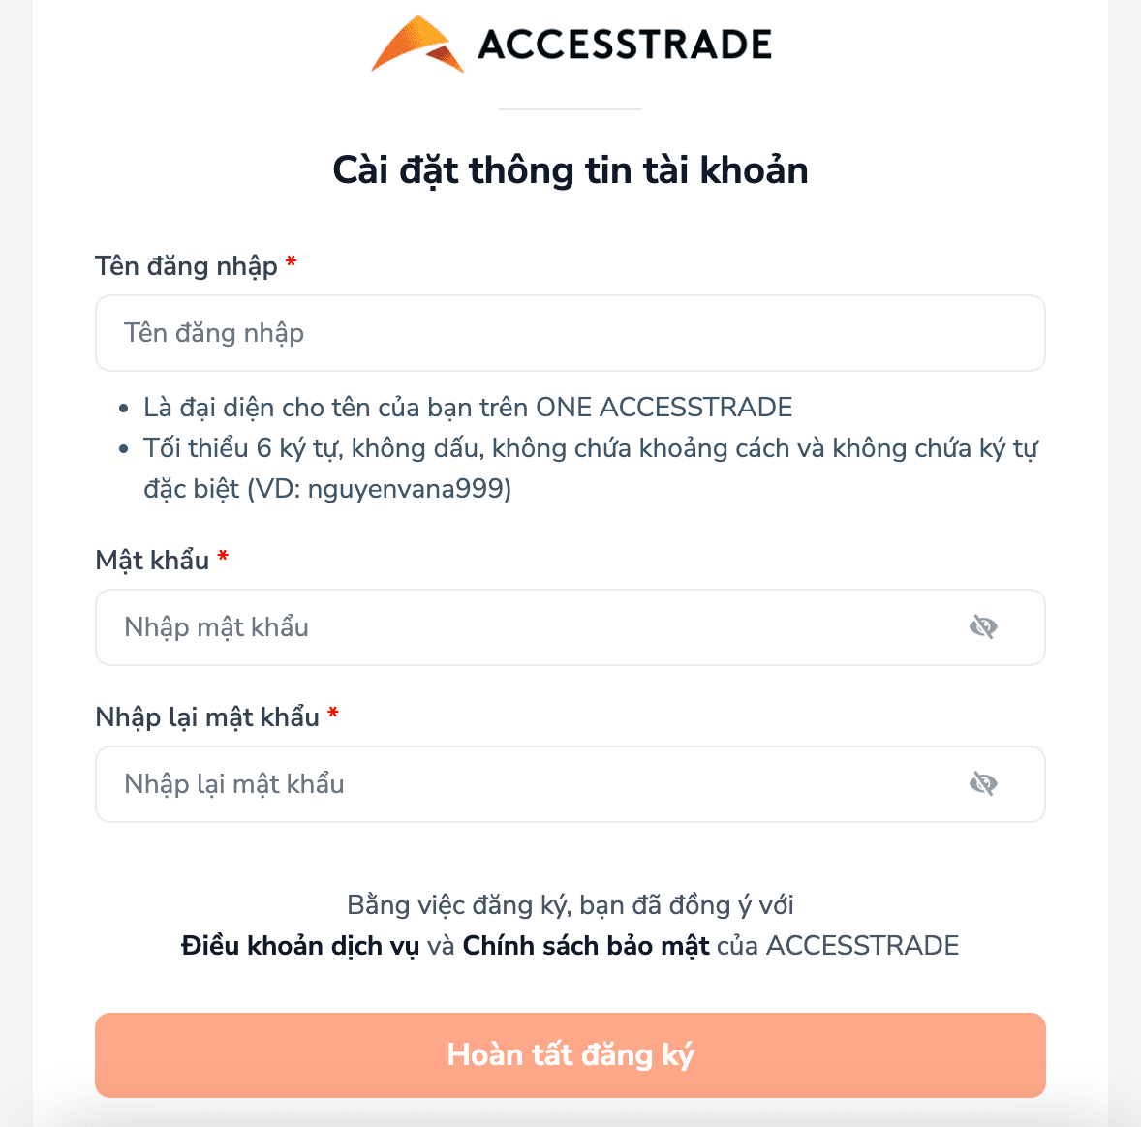Click the orange ACCESSTRADE logo icon
The width and height of the screenshot is (1141, 1127).
417,46
